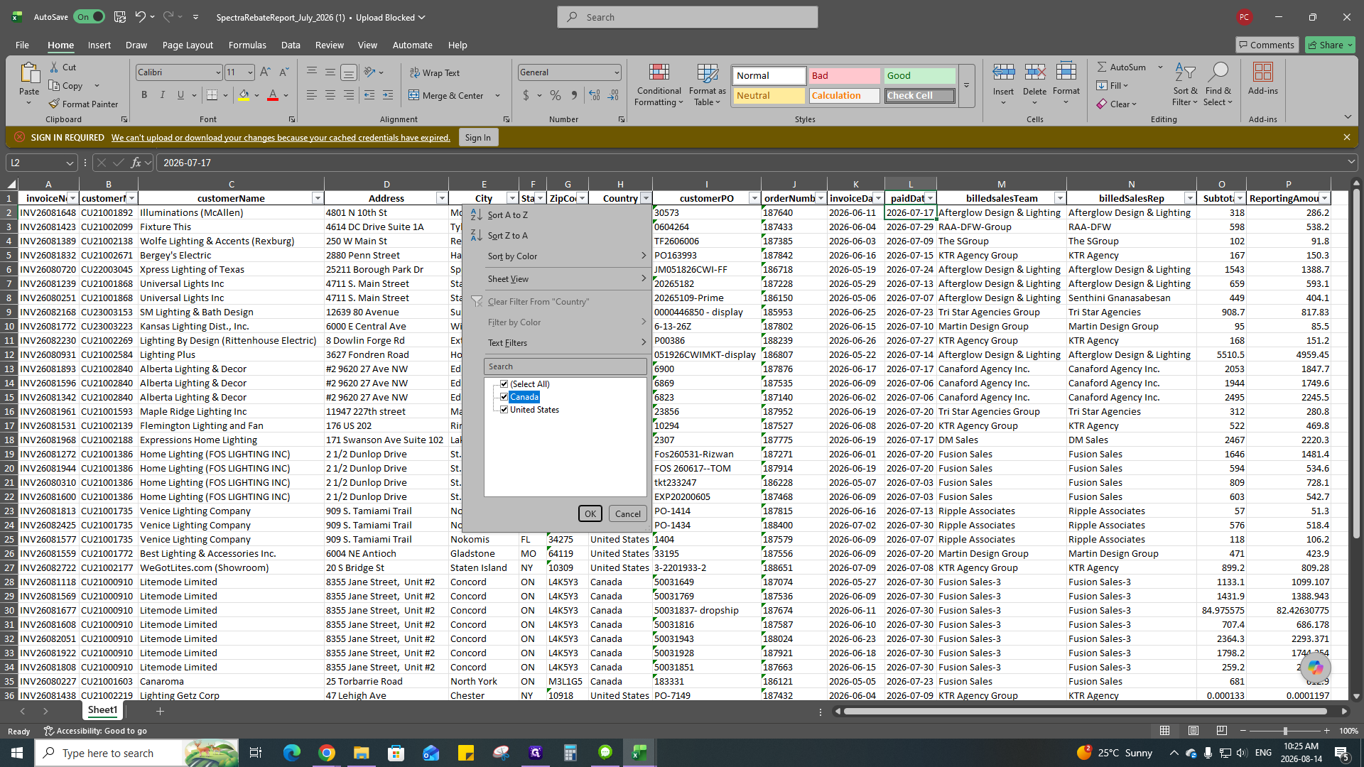The height and width of the screenshot is (767, 1364).
Task: Open the Formulas ribbon tab
Action: pyautogui.click(x=247, y=45)
